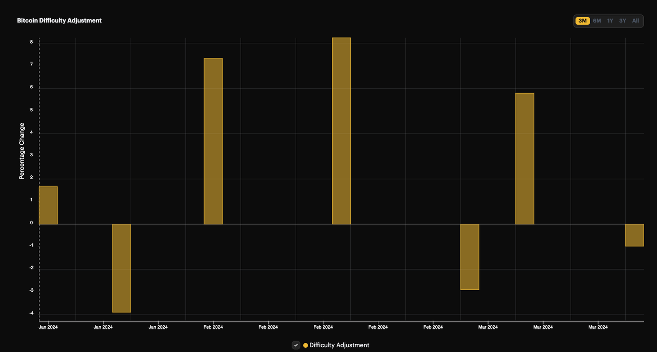
Task: Open the All time range
Action: click(635, 20)
